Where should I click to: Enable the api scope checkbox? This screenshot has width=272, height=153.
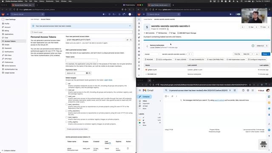pyautogui.click(x=66, y=84)
